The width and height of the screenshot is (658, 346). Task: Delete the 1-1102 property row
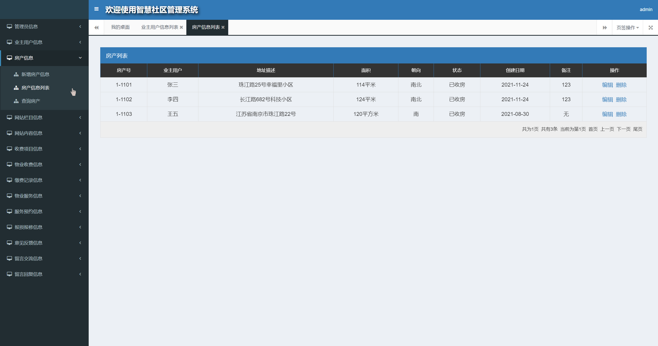pos(621,99)
